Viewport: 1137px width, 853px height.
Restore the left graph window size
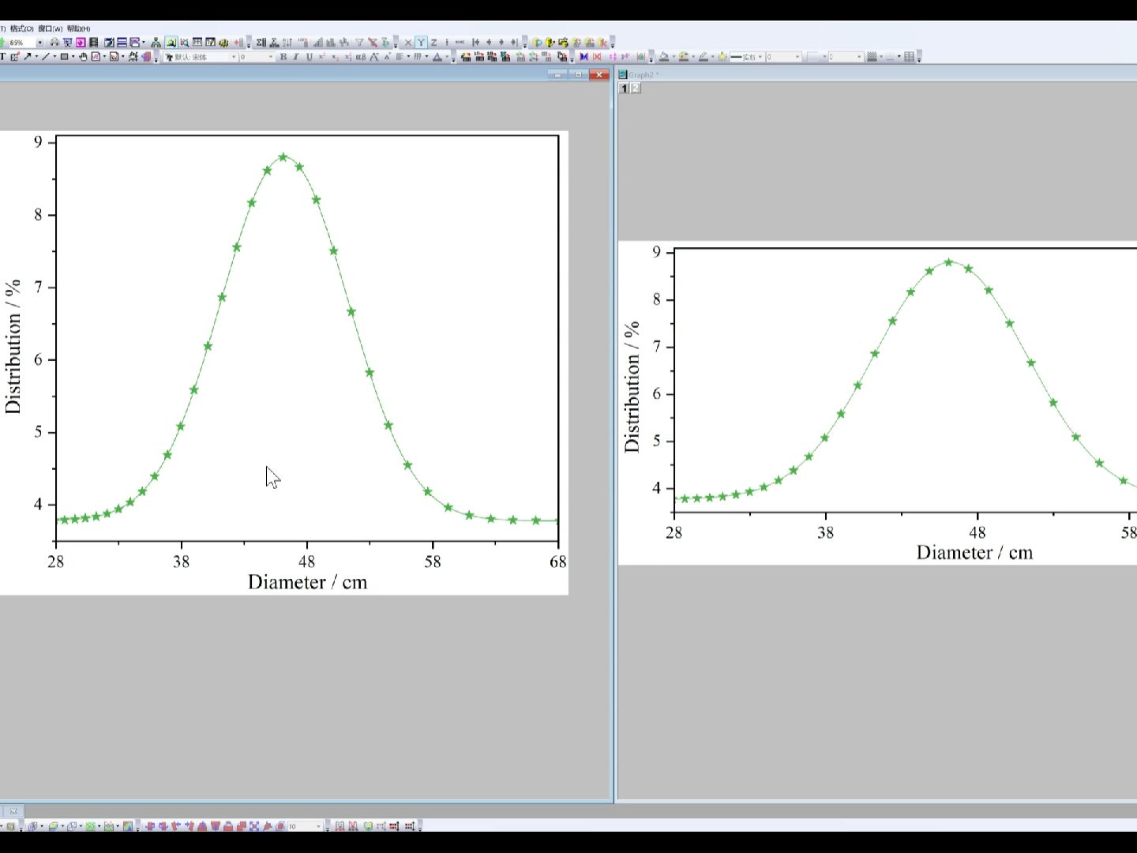578,74
